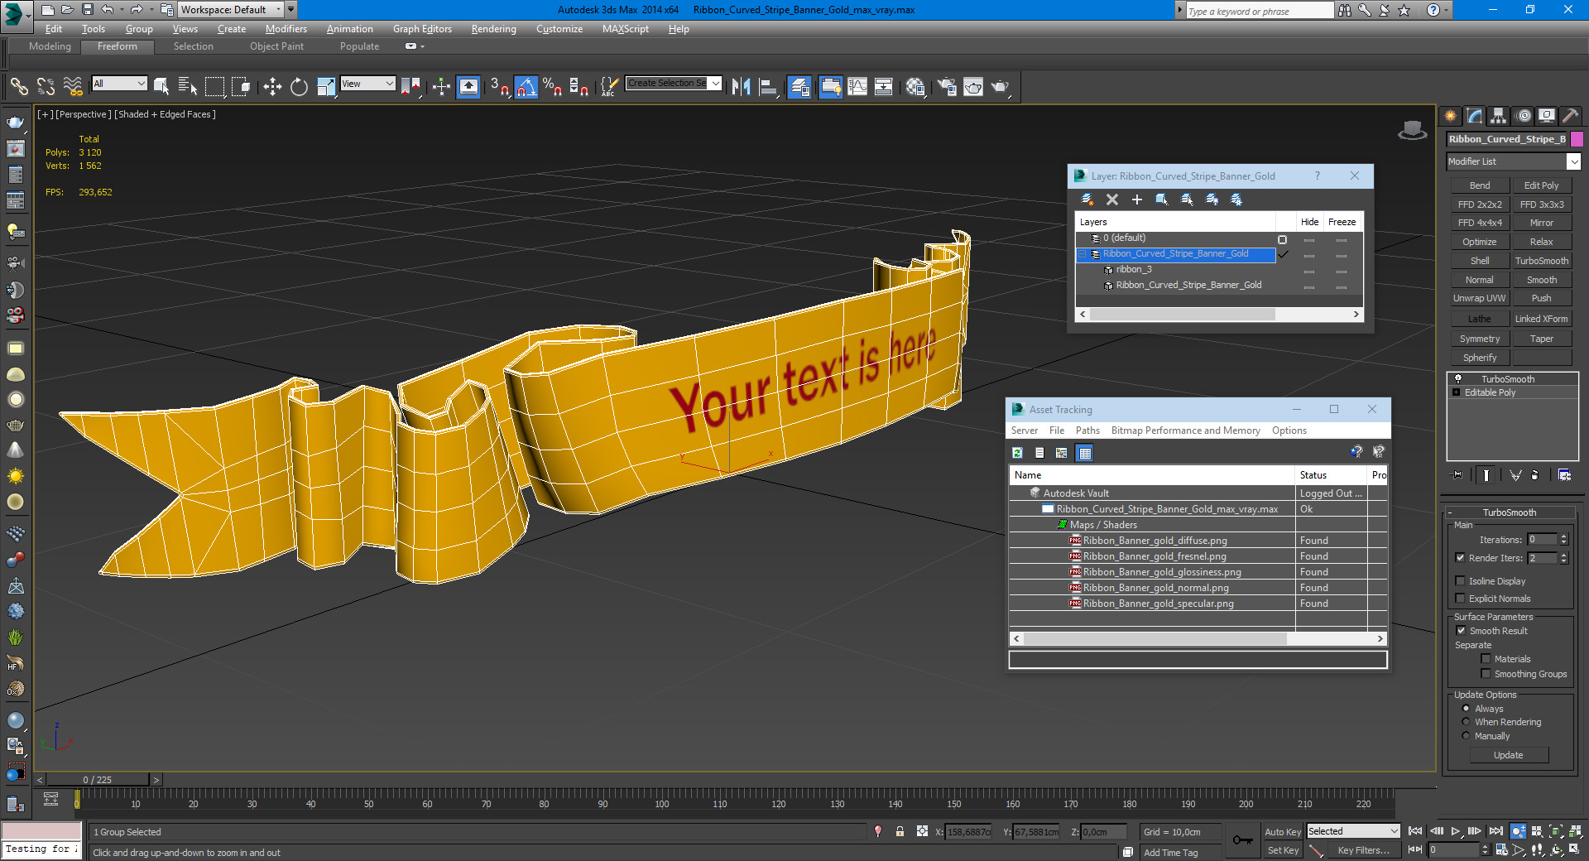This screenshot has width=1589, height=861.
Task: Select the Move tool in main toolbar
Action: click(x=272, y=87)
